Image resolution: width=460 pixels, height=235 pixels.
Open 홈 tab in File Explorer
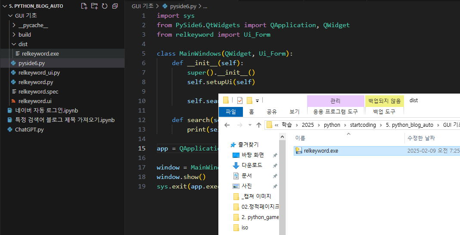[252, 112]
